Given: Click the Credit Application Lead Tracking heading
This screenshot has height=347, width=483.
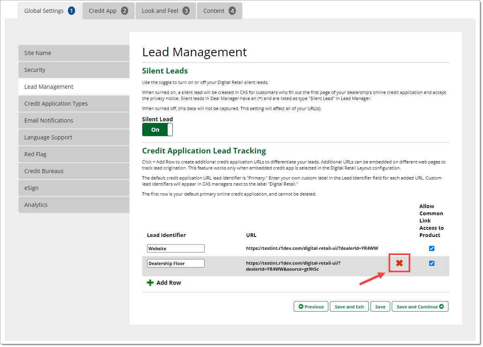Looking at the screenshot, I should coord(204,151).
